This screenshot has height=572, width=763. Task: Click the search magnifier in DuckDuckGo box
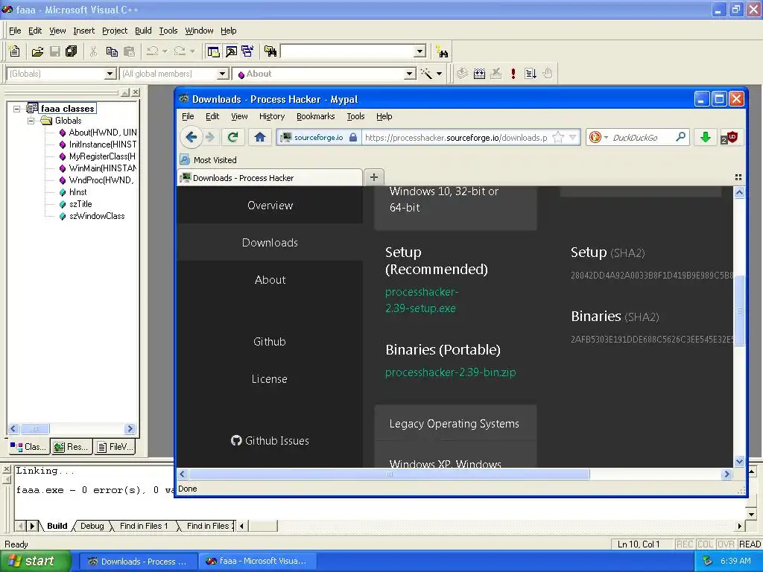(x=680, y=137)
